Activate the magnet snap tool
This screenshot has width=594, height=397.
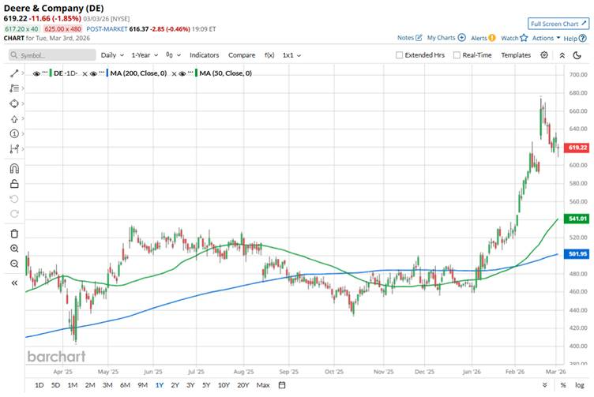click(x=14, y=168)
